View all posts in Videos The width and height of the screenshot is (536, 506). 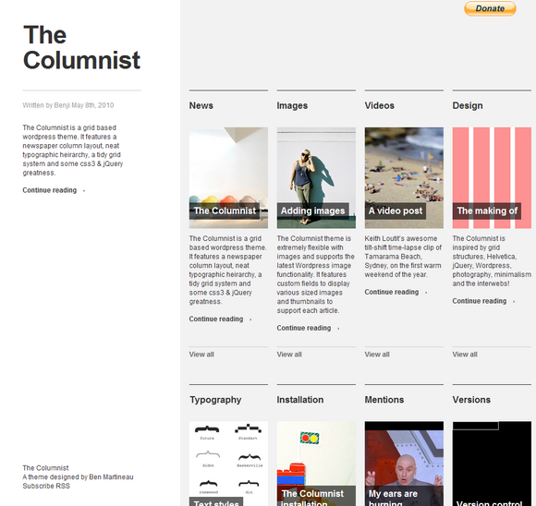[377, 355]
